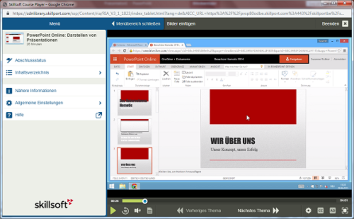The image size is (354, 219).
Task: Click Folie ausblenden in video ribbon
Action: pos(192,82)
